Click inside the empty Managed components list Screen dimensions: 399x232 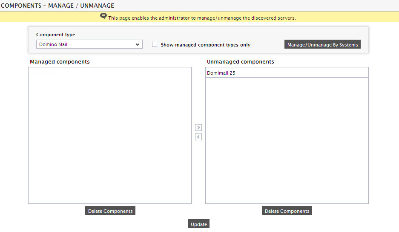point(110,135)
